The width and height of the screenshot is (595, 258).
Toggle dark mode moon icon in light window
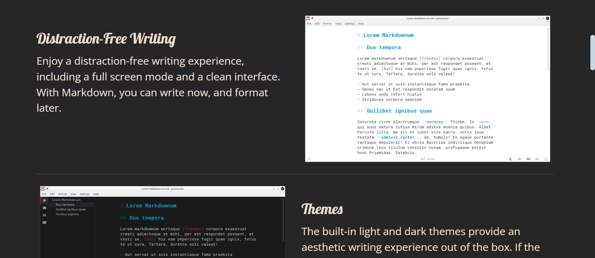tap(511, 159)
